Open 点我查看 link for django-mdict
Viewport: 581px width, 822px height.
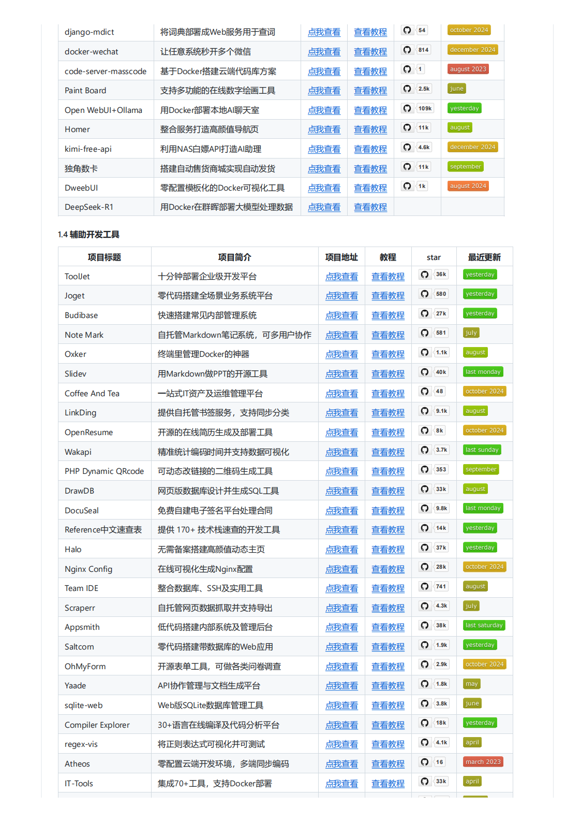pyautogui.click(x=324, y=32)
